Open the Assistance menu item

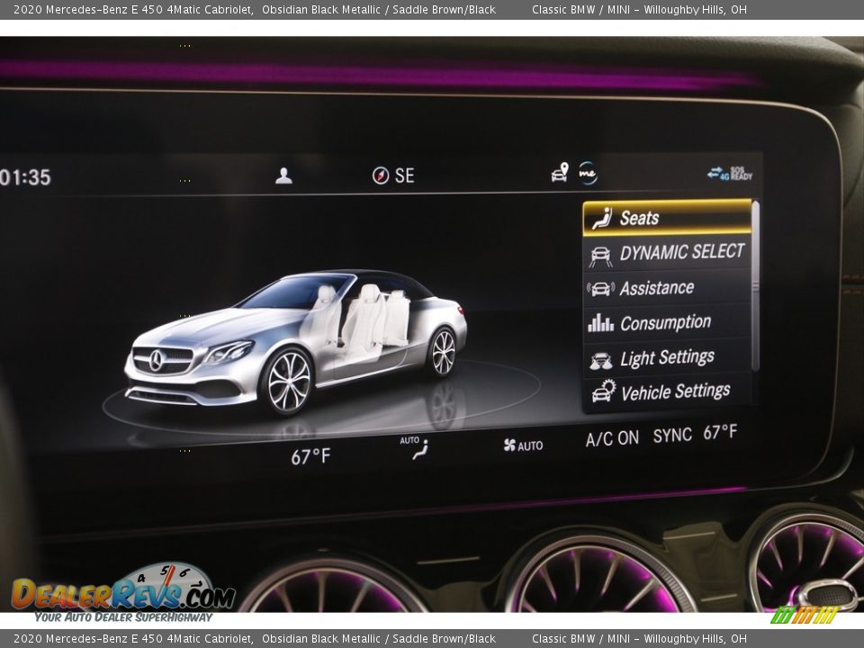pyautogui.click(x=667, y=288)
